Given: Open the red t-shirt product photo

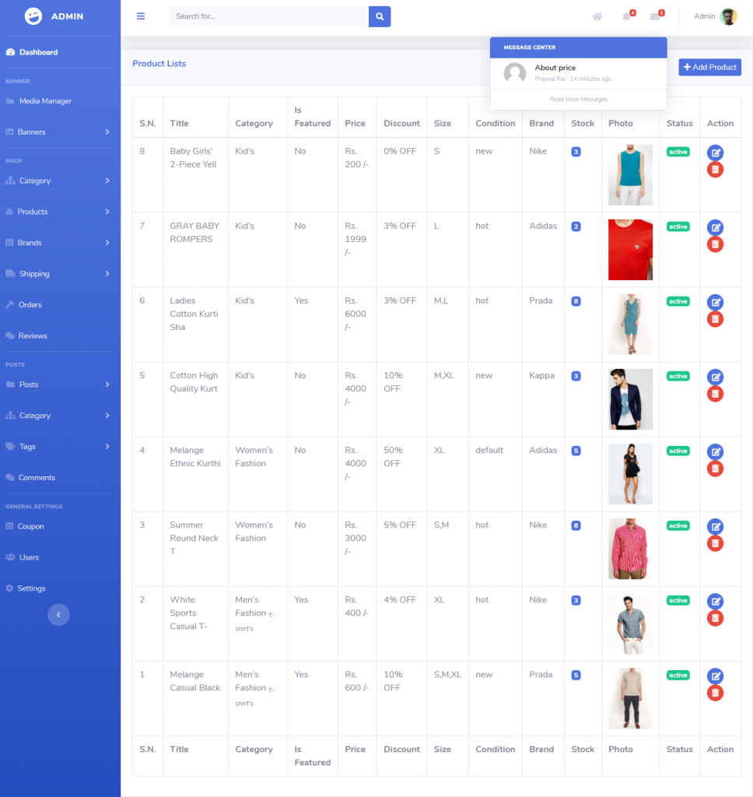Looking at the screenshot, I should pos(630,250).
